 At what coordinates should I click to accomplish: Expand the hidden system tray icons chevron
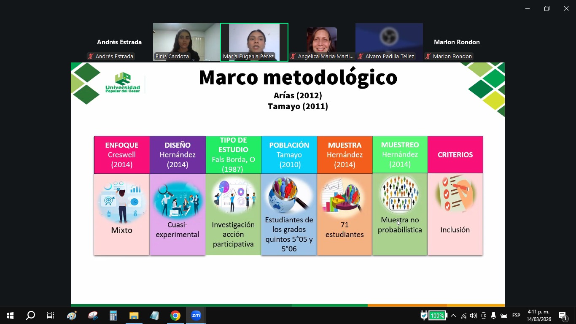(453, 316)
